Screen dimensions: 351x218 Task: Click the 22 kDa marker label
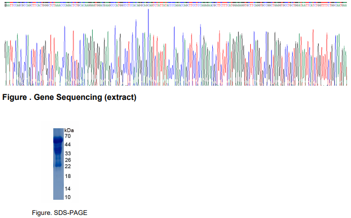tap(67, 166)
